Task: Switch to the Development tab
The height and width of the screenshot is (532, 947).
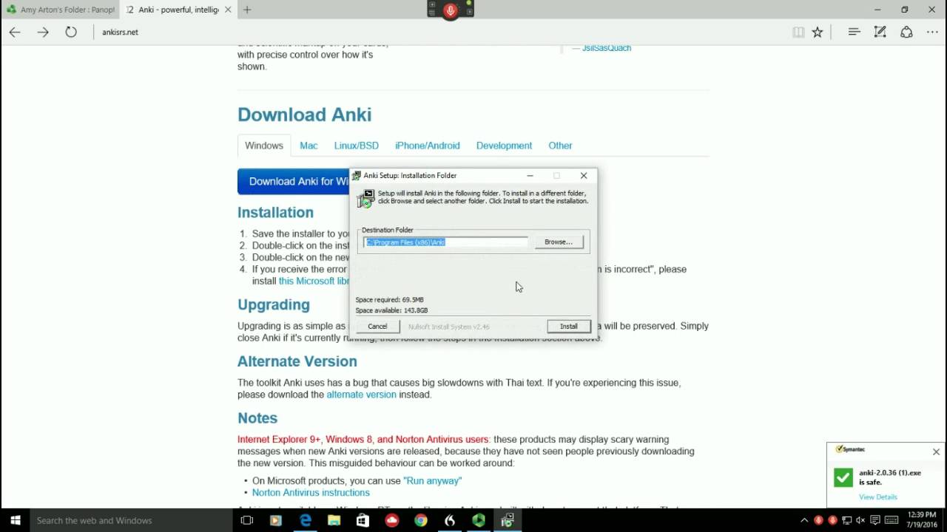Action: (504, 146)
